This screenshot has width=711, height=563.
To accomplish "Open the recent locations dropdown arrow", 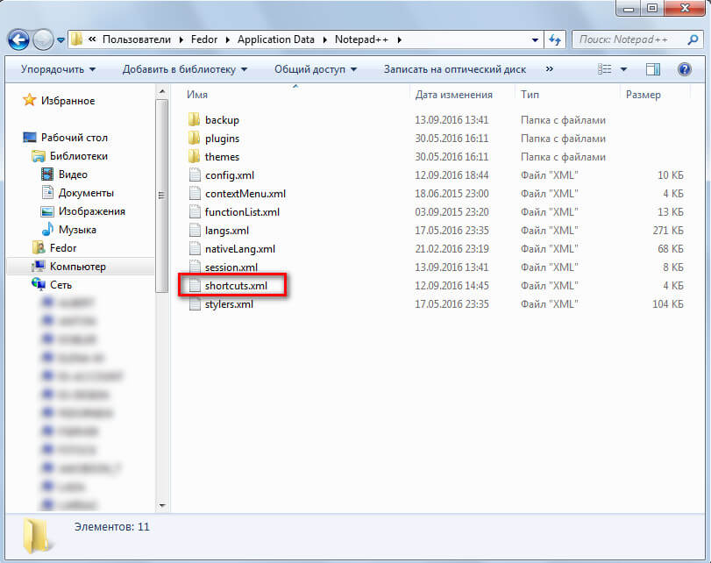I will pos(60,40).
